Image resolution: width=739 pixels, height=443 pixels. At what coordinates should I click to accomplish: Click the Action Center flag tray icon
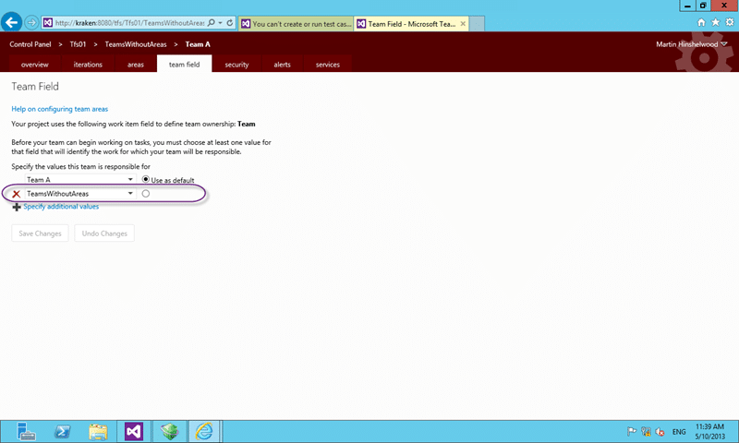point(632,431)
